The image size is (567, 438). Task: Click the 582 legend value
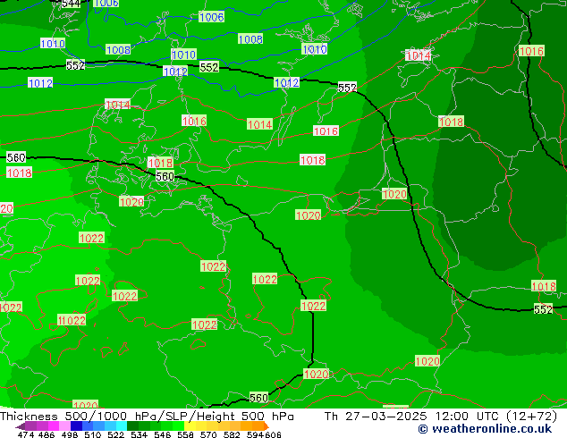point(232,434)
